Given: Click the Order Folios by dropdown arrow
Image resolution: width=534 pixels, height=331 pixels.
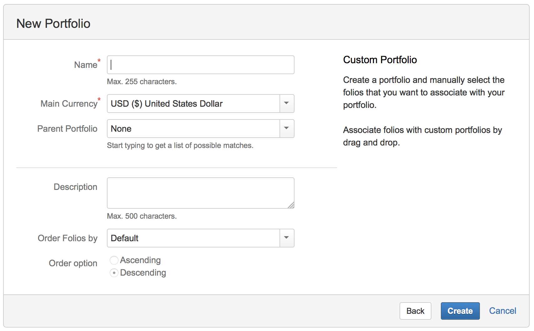Looking at the screenshot, I should (x=286, y=238).
